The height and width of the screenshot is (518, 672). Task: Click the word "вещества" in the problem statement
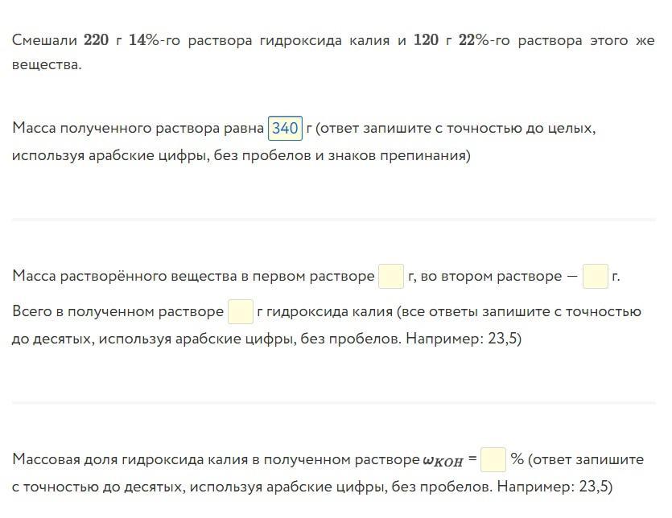click(x=47, y=64)
